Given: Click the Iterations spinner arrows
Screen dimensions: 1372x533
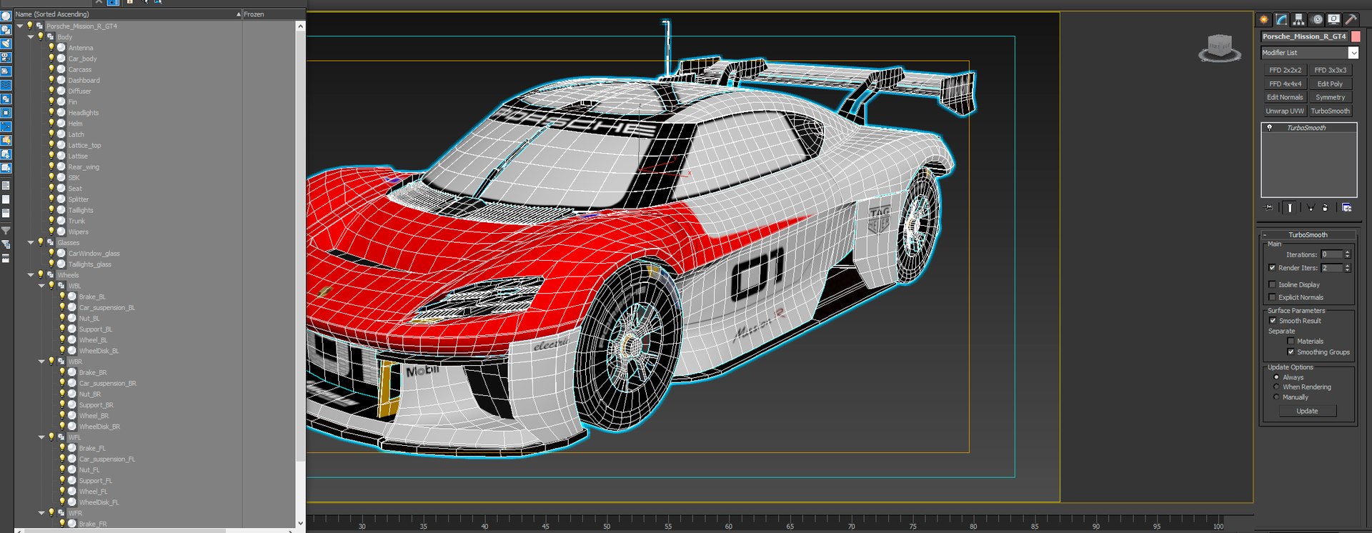Looking at the screenshot, I should (1348, 254).
